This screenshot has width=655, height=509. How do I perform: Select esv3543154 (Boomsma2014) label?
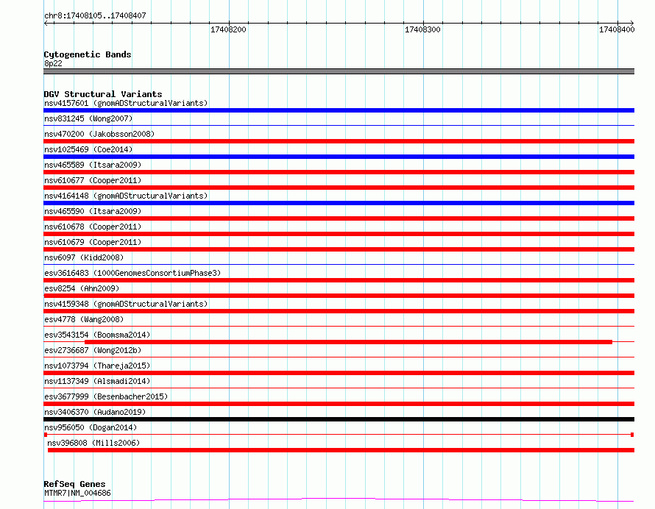click(x=97, y=335)
